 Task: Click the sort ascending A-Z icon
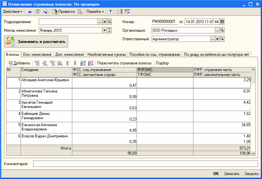(83, 63)
